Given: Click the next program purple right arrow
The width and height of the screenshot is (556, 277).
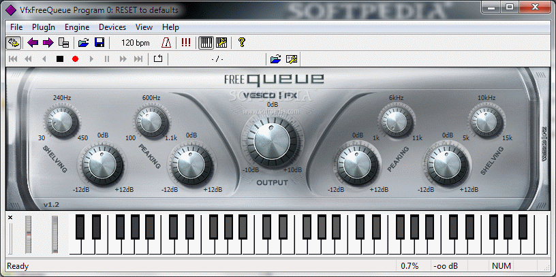Looking at the screenshot, I should click(x=48, y=43).
